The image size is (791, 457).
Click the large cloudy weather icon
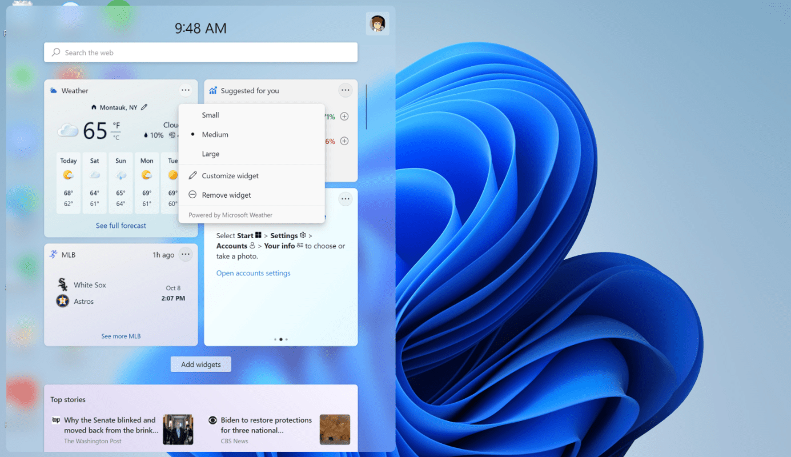point(68,131)
